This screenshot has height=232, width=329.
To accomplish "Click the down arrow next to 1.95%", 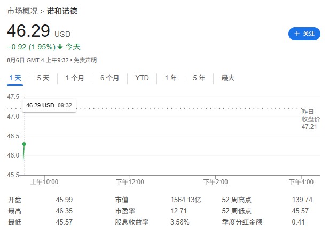I will tap(60, 46).
